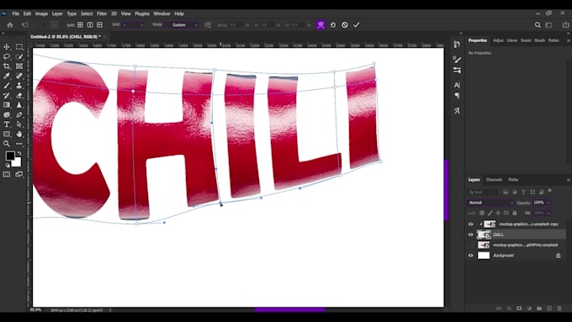This screenshot has height=322, width=572.
Task: Create a new group folder icon
Action: pos(539,309)
